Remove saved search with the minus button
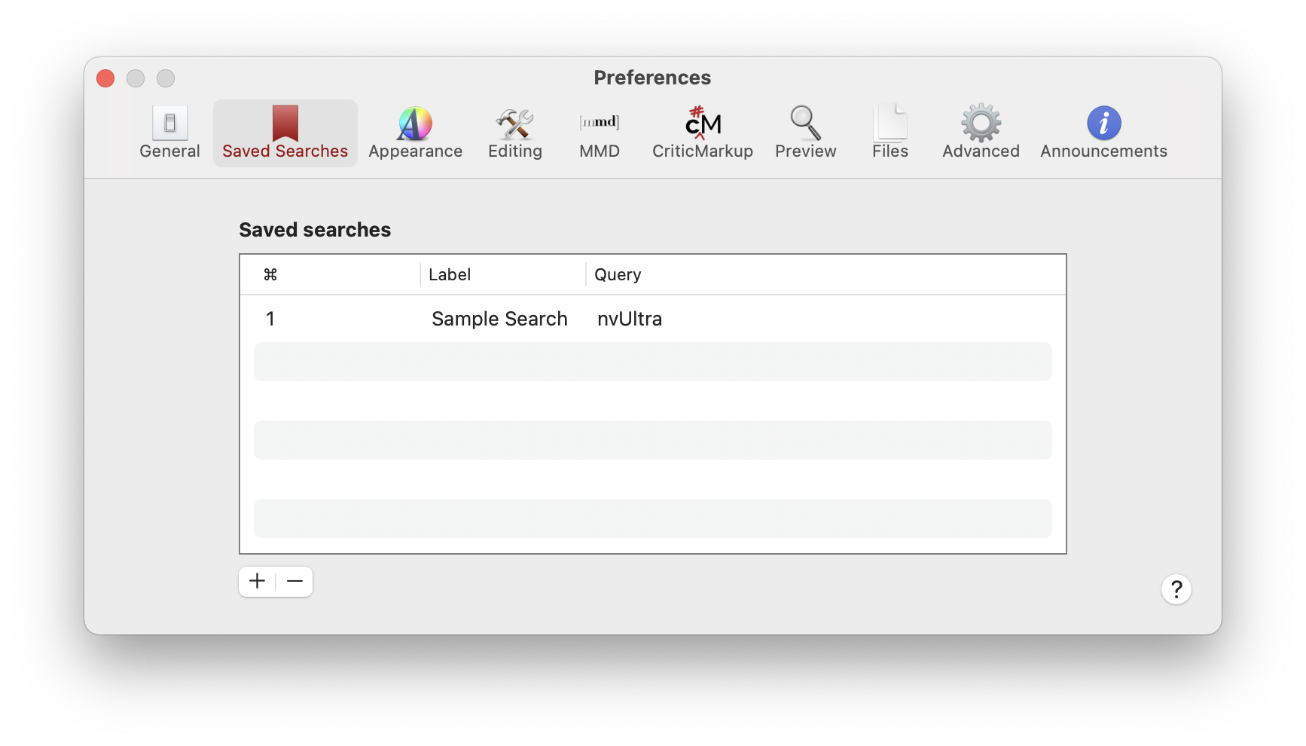Screen dimensions: 1306x746 pyautogui.click(x=294, y=581)
